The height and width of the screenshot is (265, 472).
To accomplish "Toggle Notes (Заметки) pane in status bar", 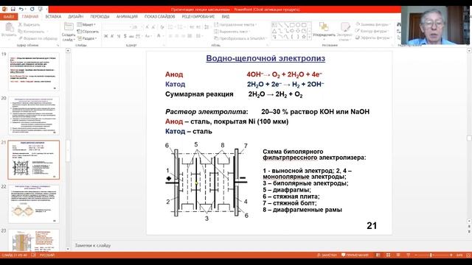I will (x=327, y=255).
